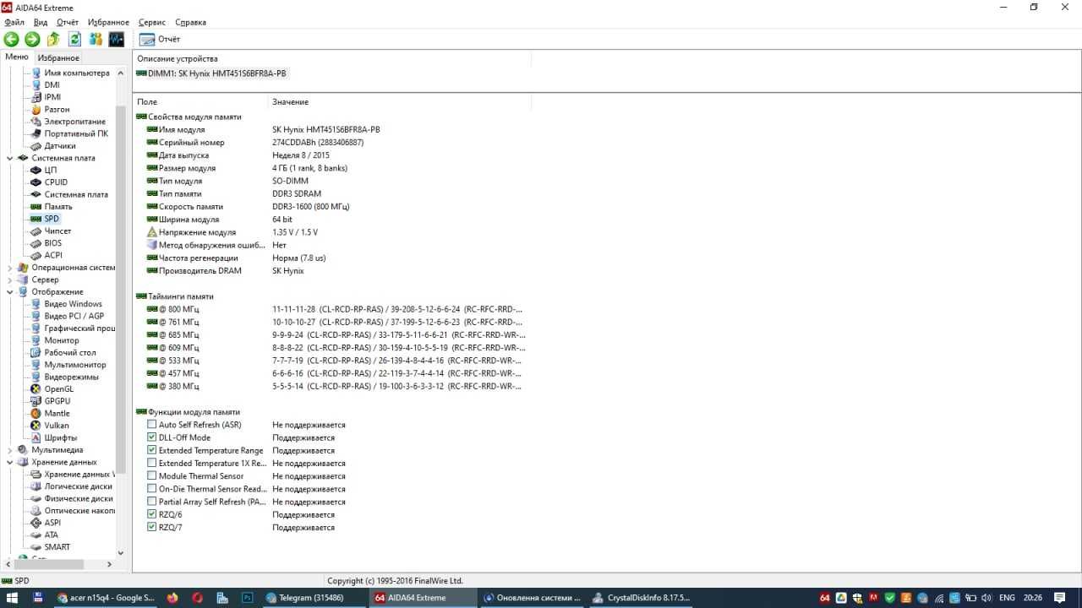
Task: Select the DMI tree item
Action: (x=52, y=84)
